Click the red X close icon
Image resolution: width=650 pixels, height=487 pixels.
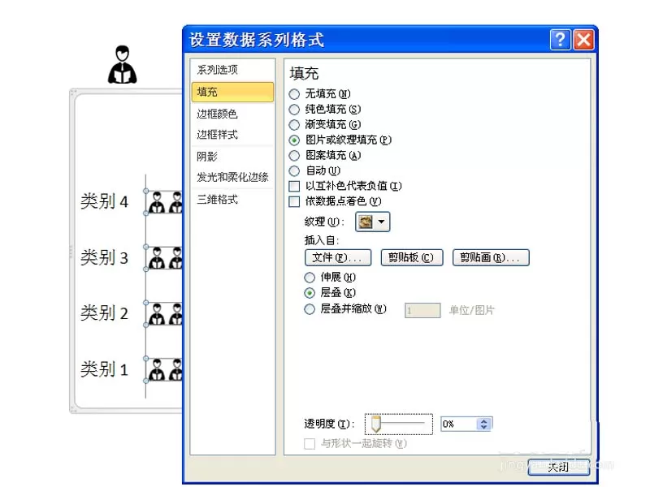[583, 40]
